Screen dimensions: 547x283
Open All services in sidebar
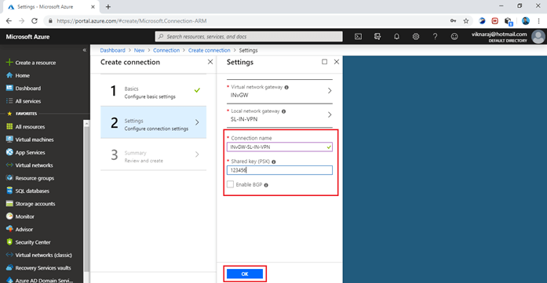tap(24, 101)
